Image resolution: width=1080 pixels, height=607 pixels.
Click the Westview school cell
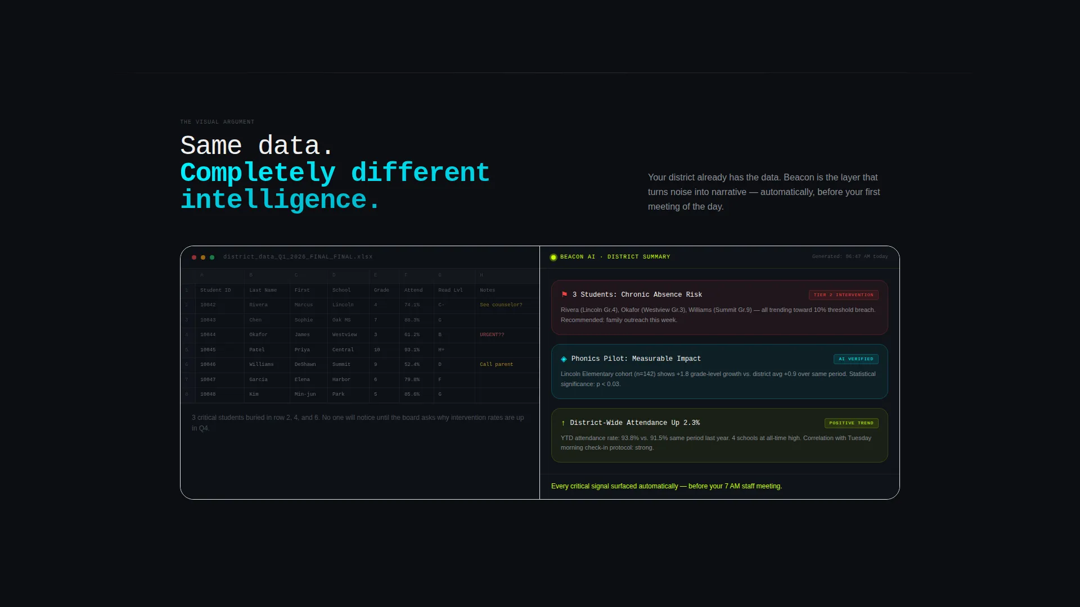348,335
